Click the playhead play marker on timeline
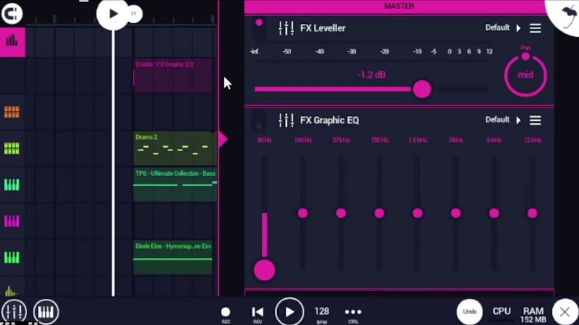 [113, 14]
